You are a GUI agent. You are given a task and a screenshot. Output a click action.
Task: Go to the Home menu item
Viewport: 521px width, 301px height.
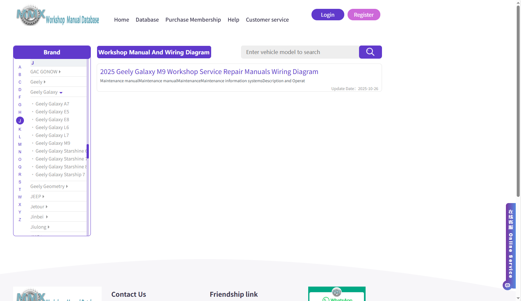pos(122,20)
